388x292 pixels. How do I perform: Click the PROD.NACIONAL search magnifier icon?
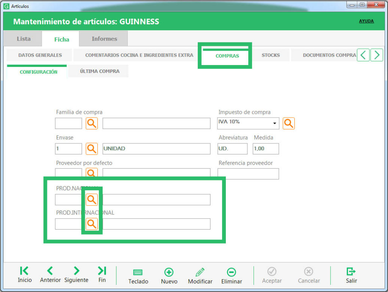[92, 199]
